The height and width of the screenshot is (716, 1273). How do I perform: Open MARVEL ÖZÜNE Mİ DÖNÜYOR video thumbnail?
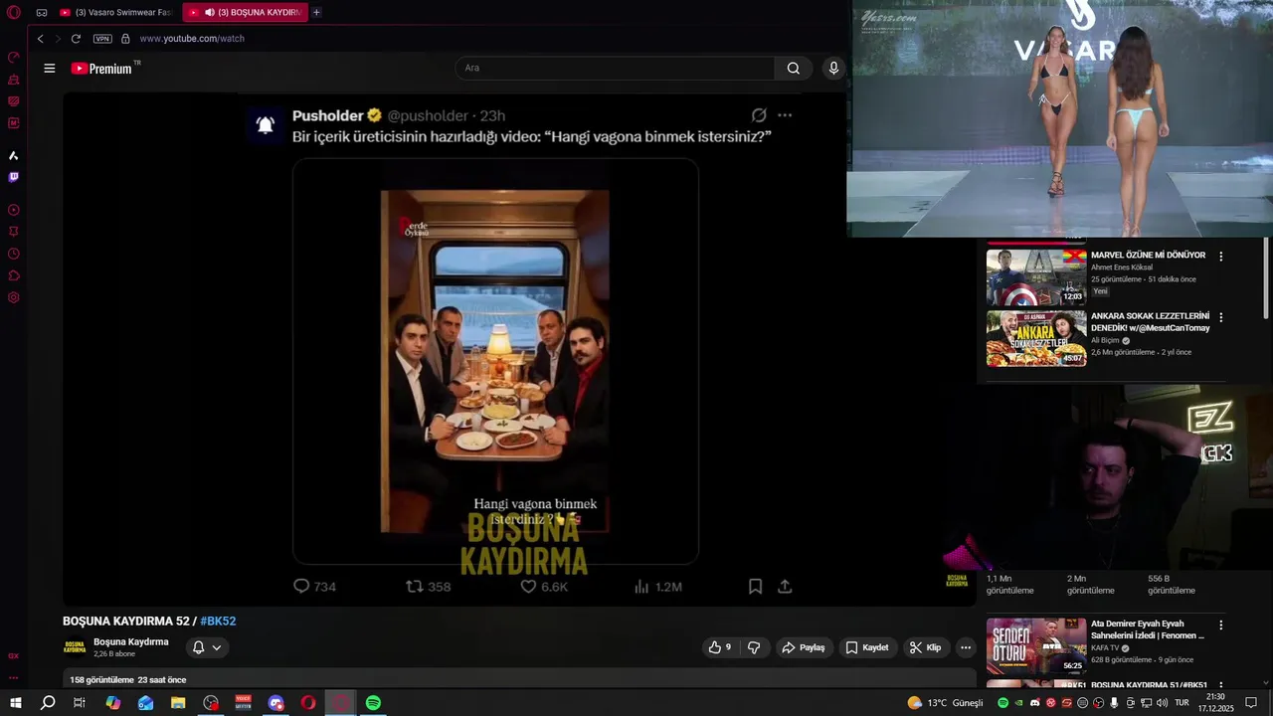(x=1036, y=277)
